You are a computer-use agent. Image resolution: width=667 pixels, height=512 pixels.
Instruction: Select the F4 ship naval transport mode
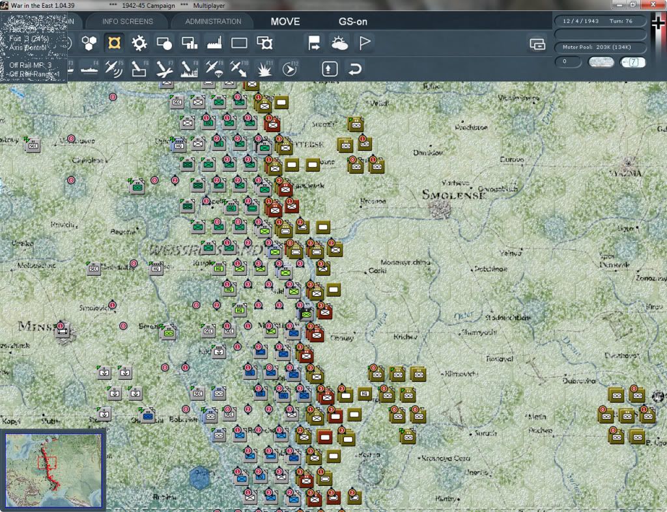point(89,68)
